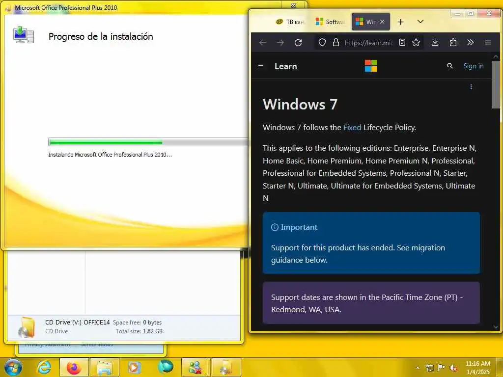Switch to Firefox in taskbar
The width and height of the screenshot is (503, 377).
point(74,367)
